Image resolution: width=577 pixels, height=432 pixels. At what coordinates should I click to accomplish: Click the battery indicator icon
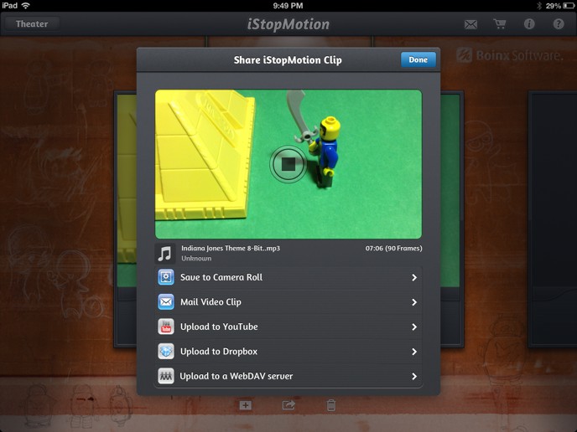568,6
